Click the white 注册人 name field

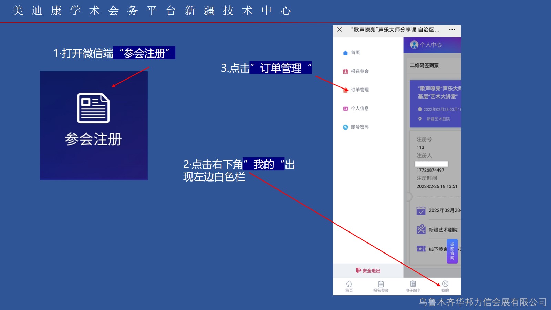tap(432, 164)
